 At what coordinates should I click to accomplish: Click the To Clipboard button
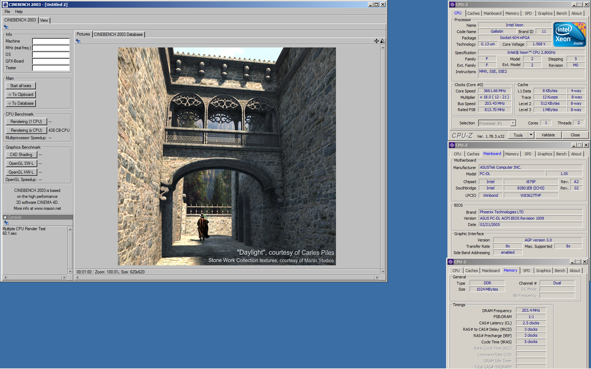(x=21, y=95)
